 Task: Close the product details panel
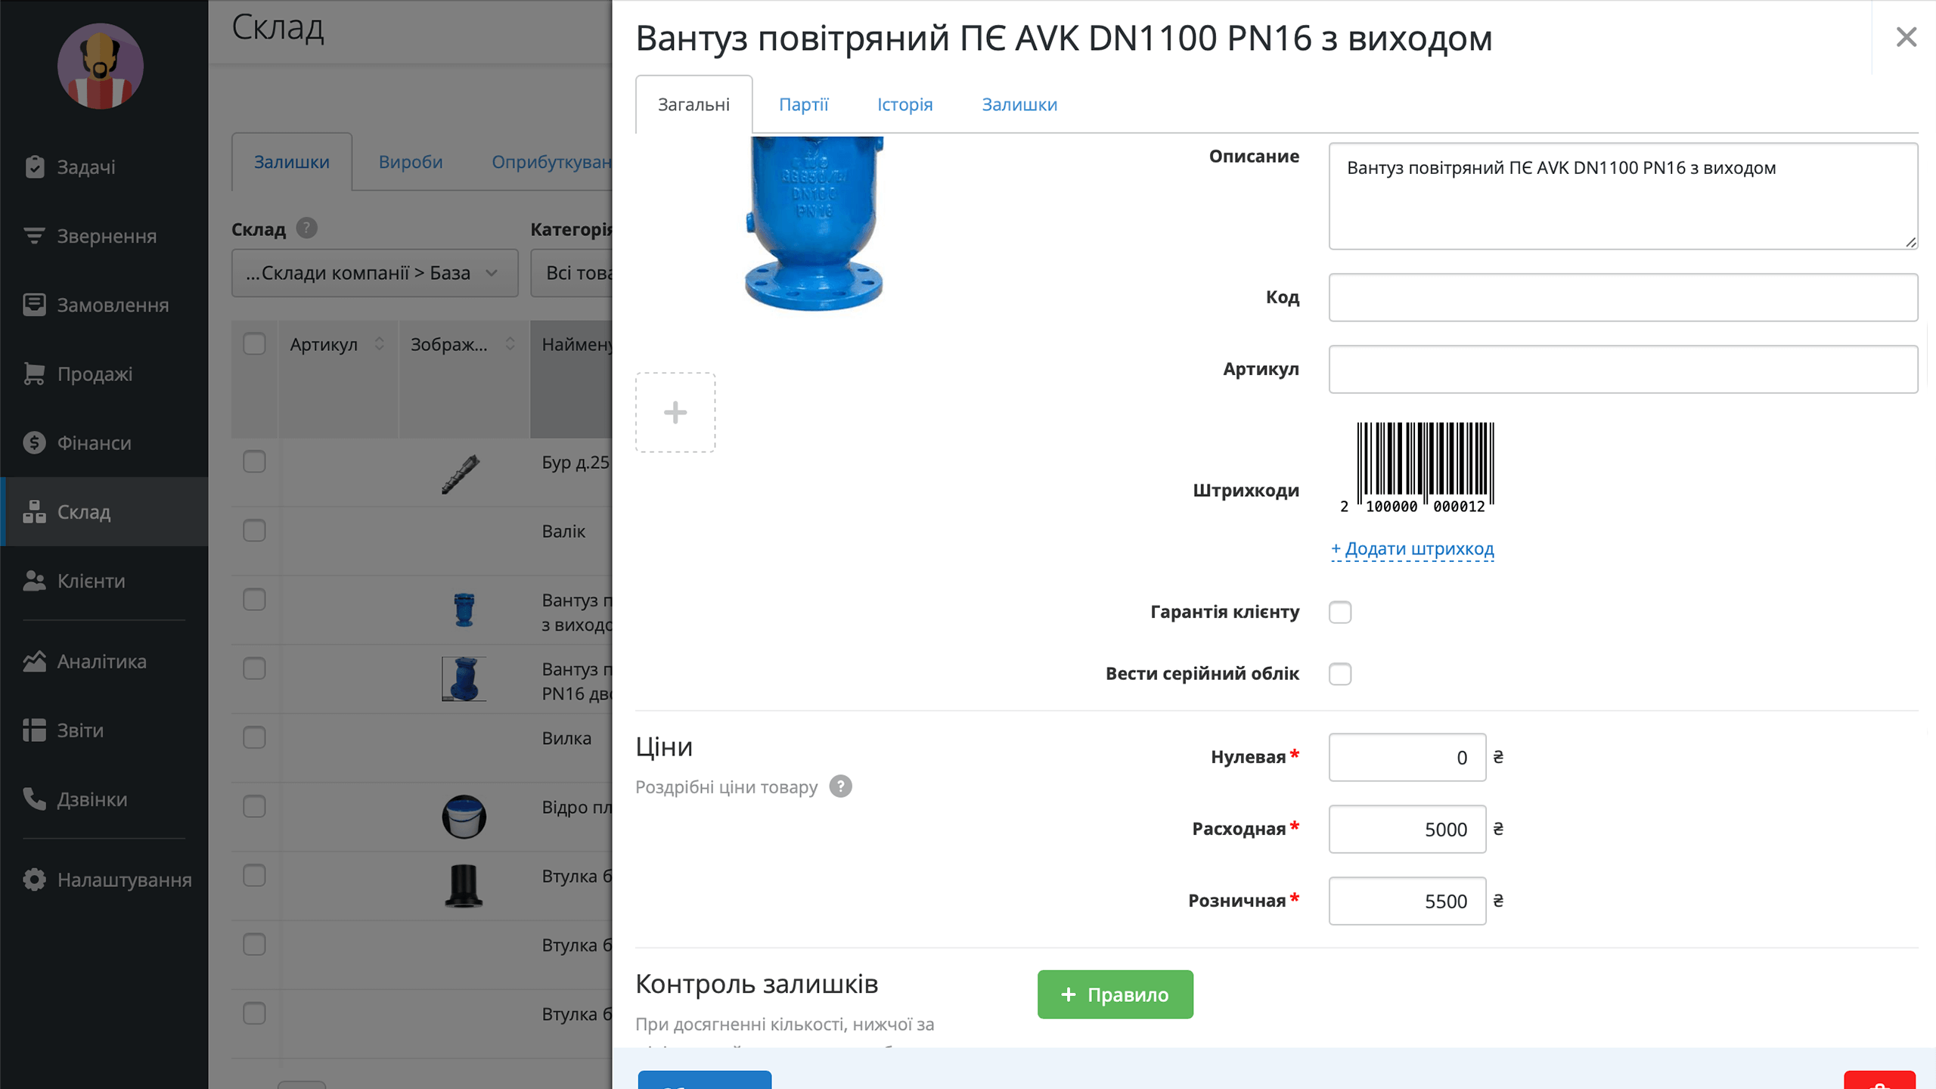[x=1906, y=37]
